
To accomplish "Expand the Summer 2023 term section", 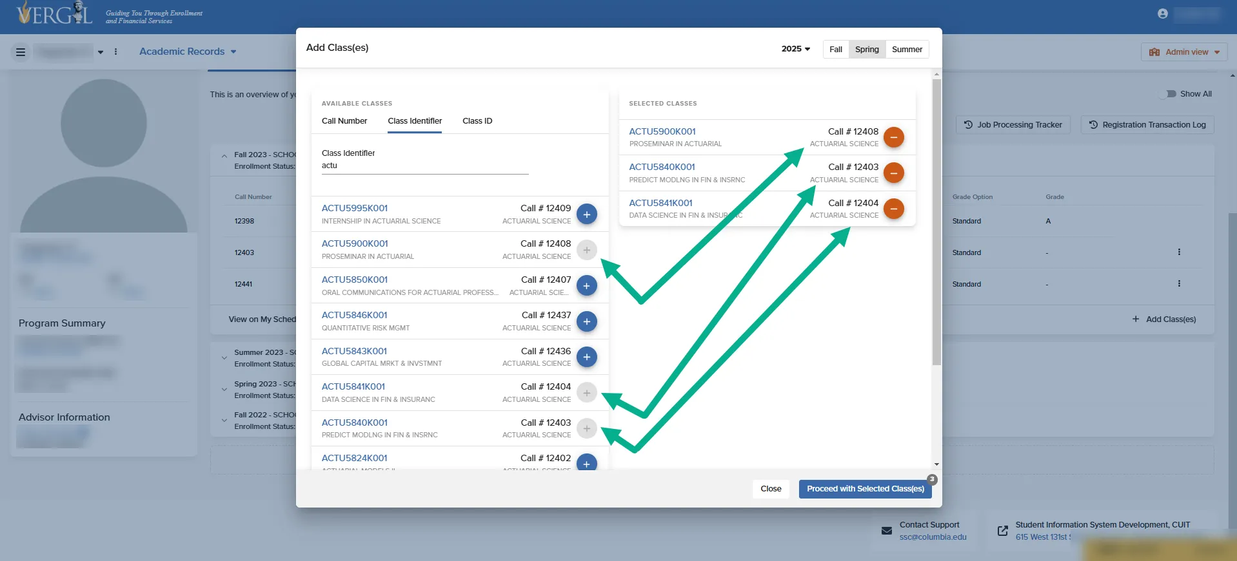I will coord(224,357).
